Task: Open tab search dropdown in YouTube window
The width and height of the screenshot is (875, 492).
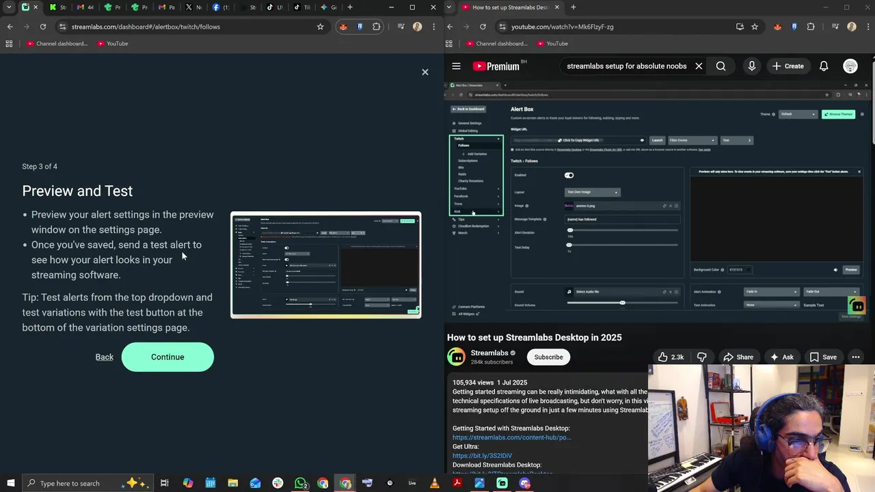Action: (449, 8)
